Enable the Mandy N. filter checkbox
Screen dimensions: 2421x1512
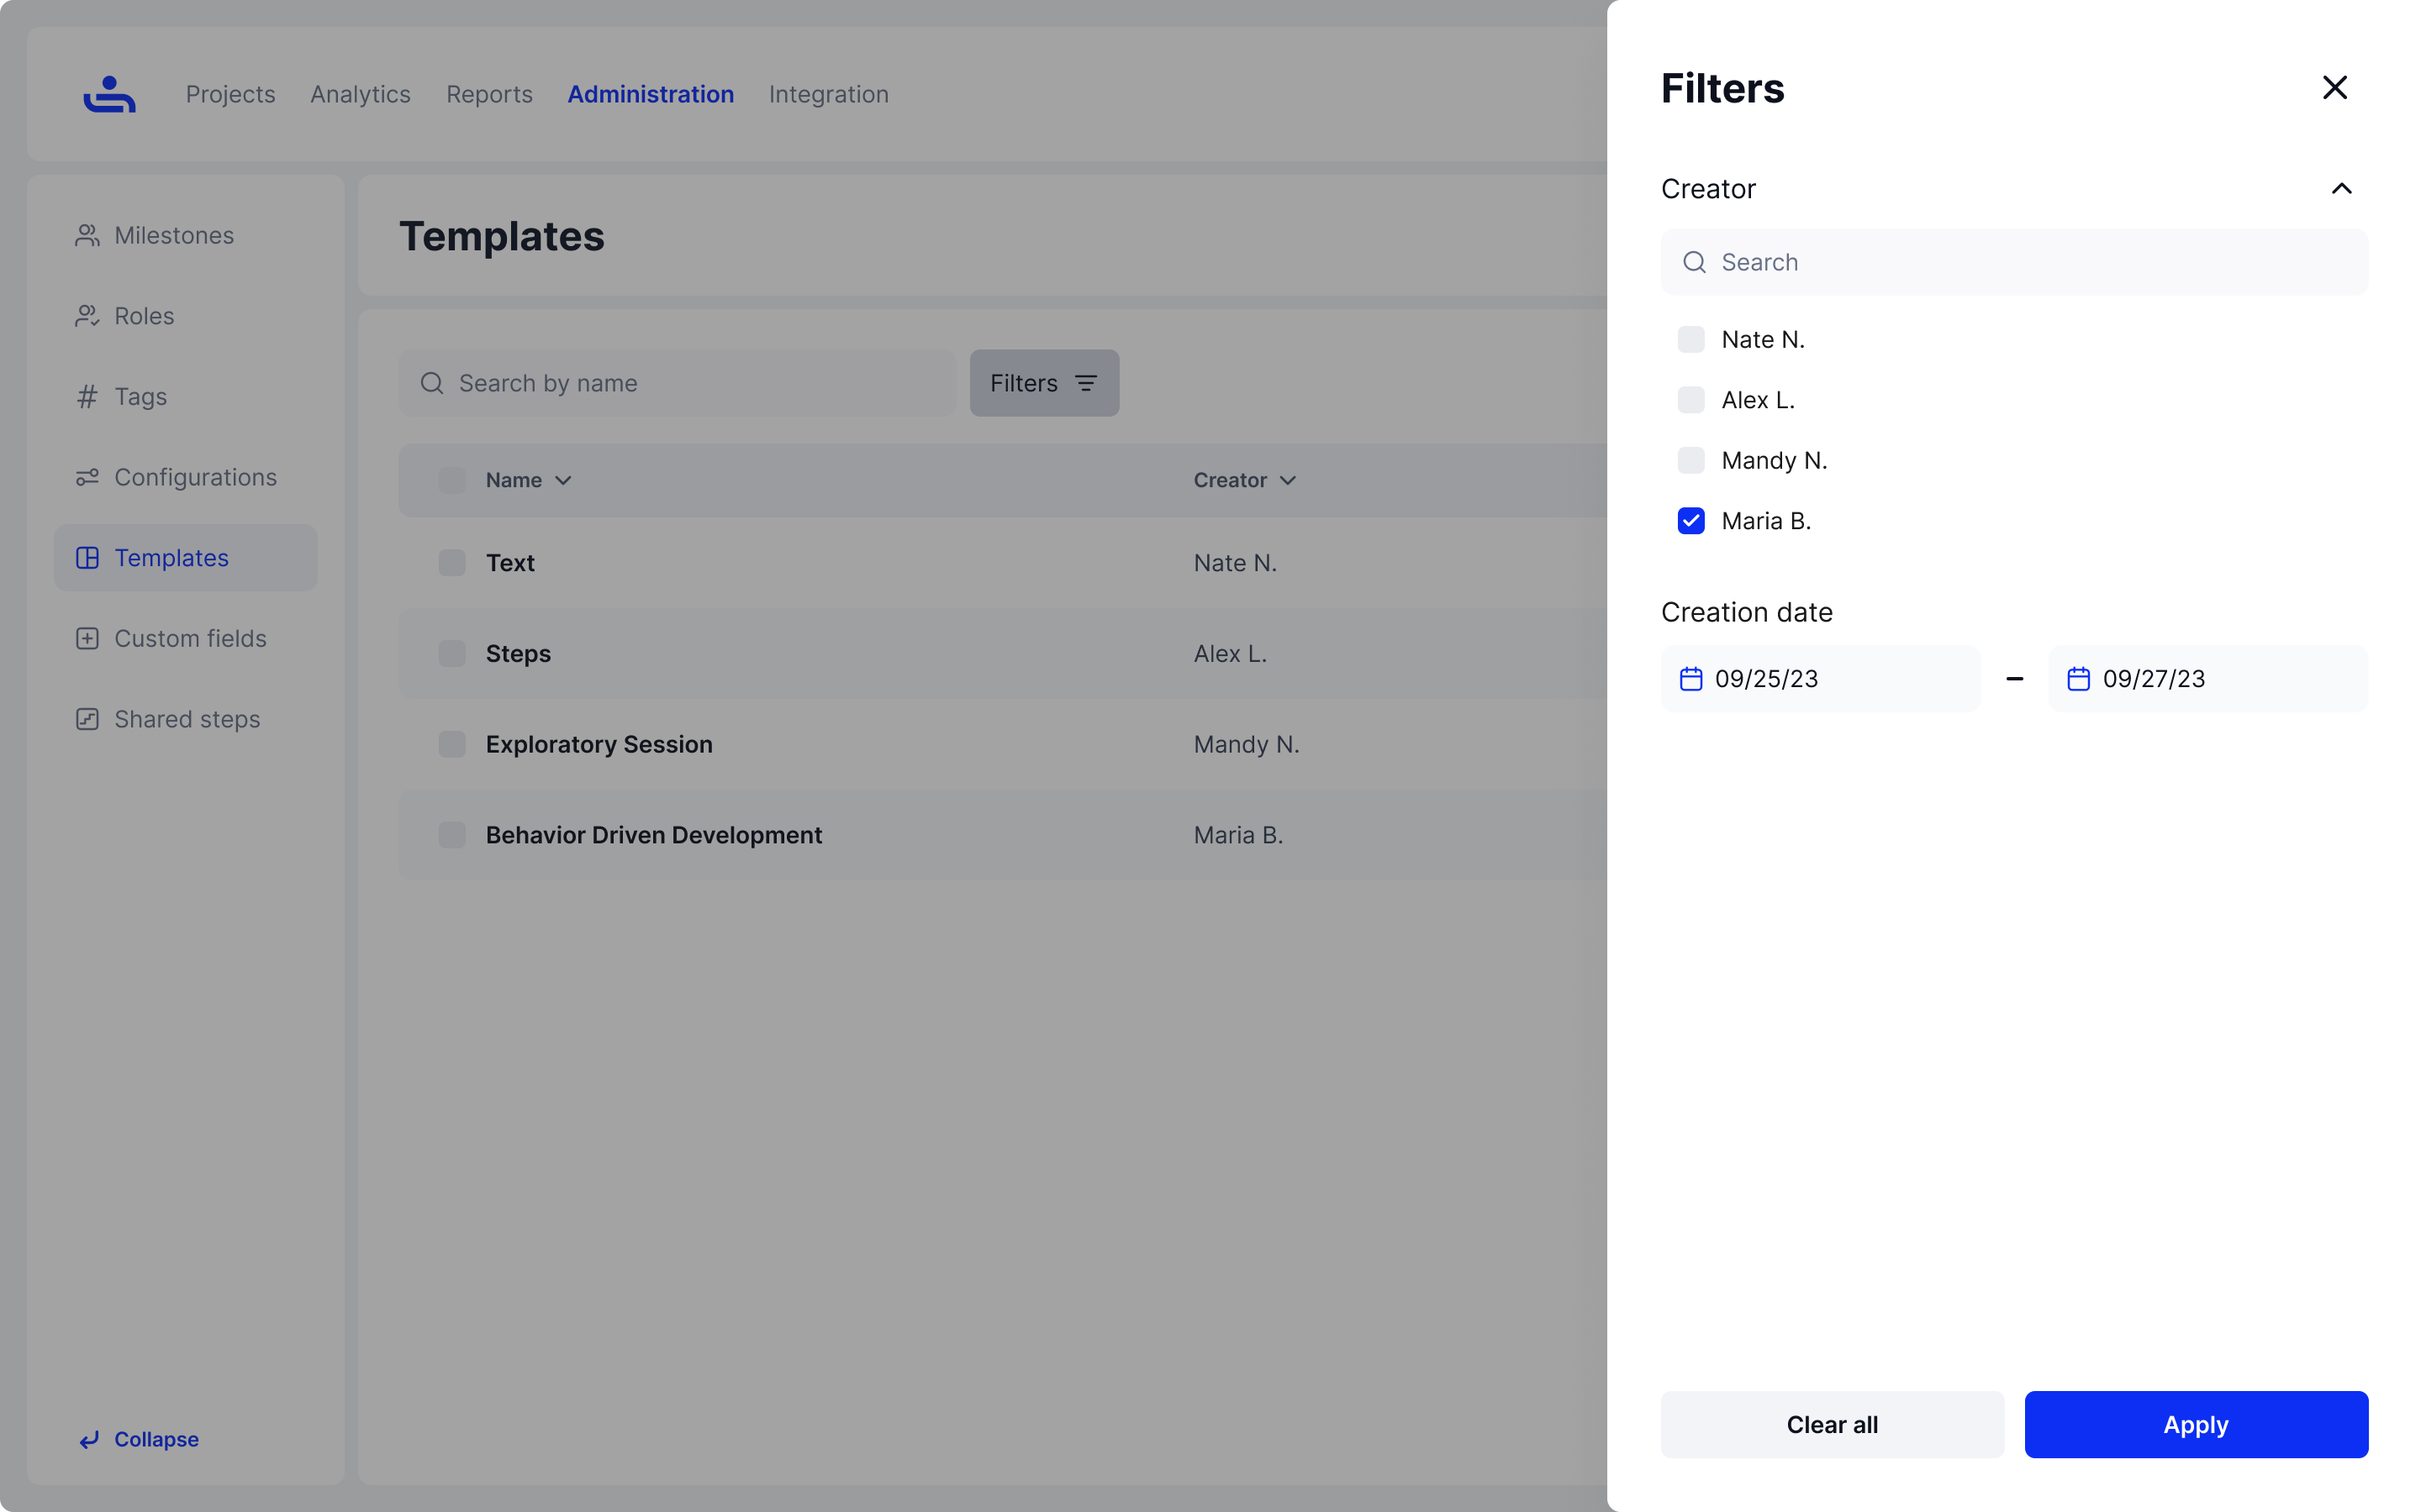(1690, 461)
